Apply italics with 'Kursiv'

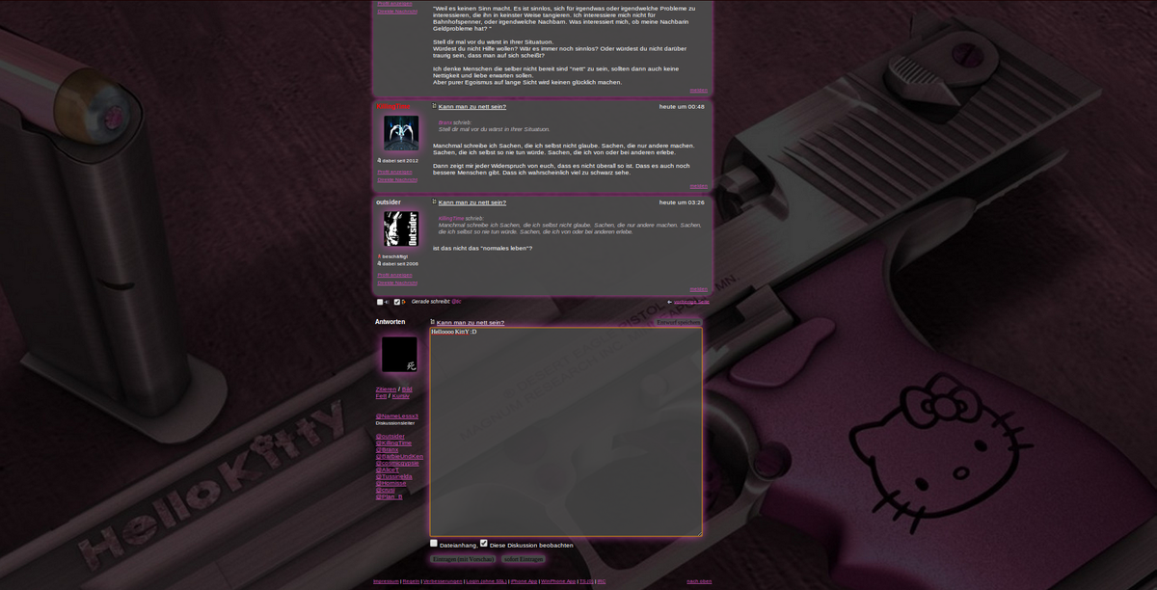401,396
